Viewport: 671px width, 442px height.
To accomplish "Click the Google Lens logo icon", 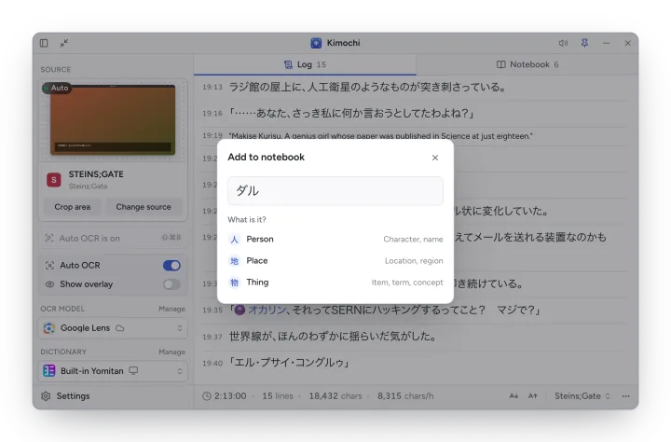I will coord(48,328).
